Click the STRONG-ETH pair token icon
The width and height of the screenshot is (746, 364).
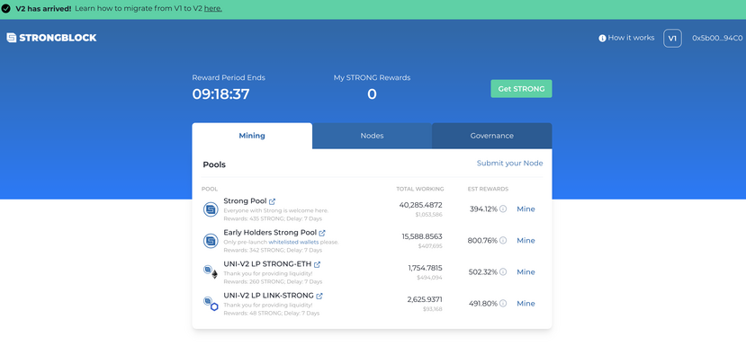[211, 271]
